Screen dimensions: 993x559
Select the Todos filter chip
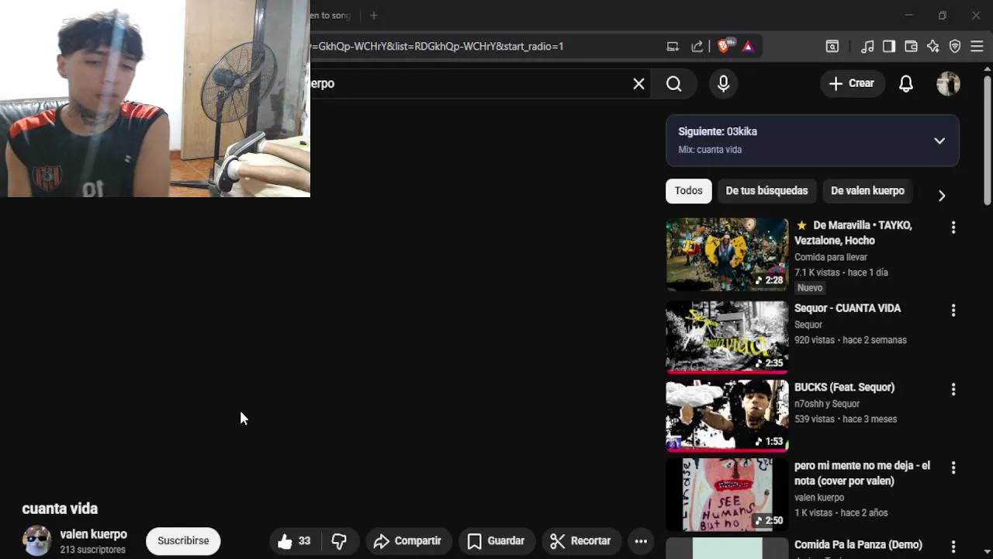point(688,191)
